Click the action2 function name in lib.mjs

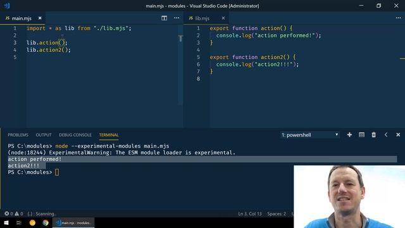click(x=271, y=57)
